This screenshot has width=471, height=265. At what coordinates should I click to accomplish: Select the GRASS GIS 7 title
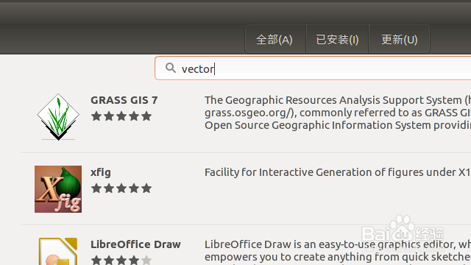coord(124,100)
